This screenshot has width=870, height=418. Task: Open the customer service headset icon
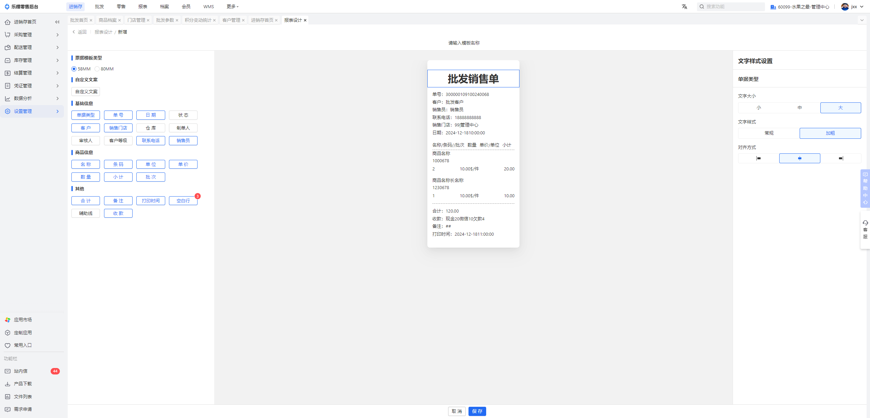(x=865, y=223)
